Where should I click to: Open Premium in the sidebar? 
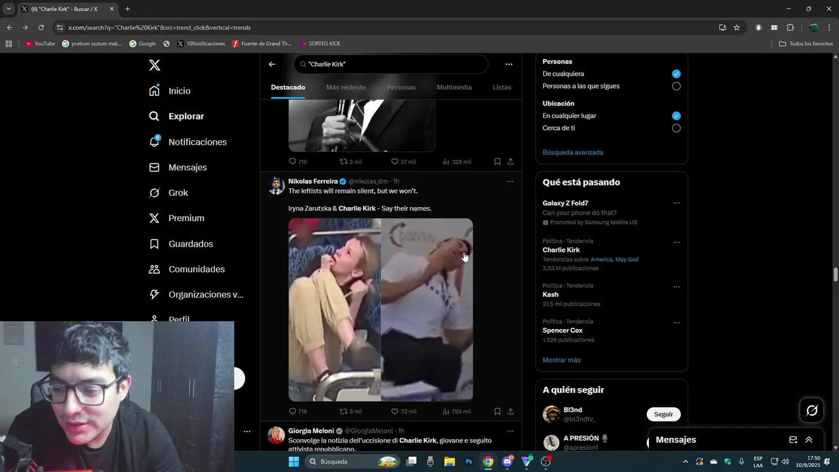pyautogui.click(x=177, y=218)
